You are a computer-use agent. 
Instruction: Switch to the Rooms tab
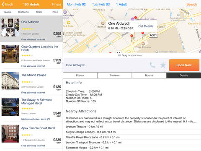pyautogui.click(x=149, y=75)
